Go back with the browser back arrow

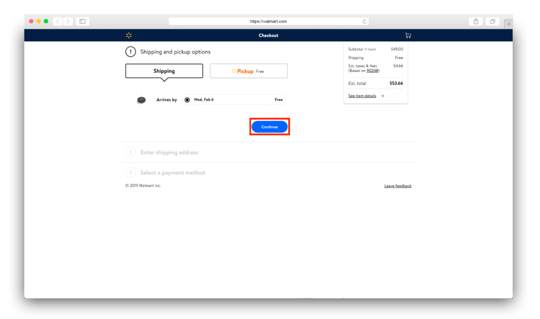click(58, 21)
